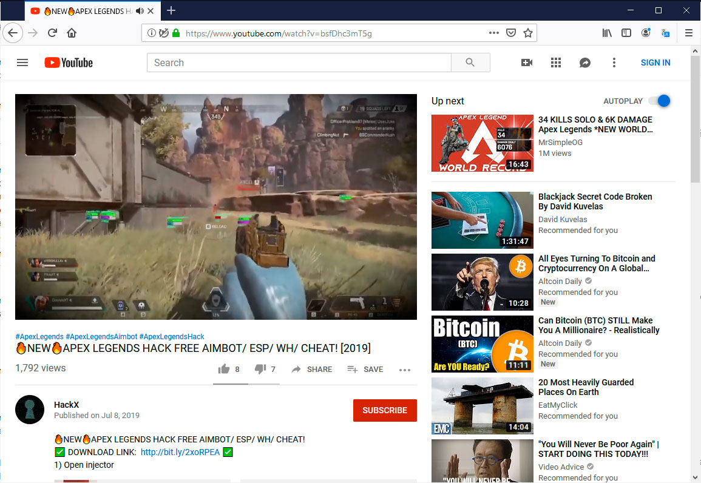Open the 34 KILLS SOLO video thumbnail
Screen dimensions: 701x483
(483, 143)
